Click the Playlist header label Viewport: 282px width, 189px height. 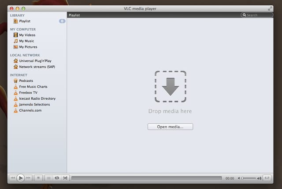74,15
